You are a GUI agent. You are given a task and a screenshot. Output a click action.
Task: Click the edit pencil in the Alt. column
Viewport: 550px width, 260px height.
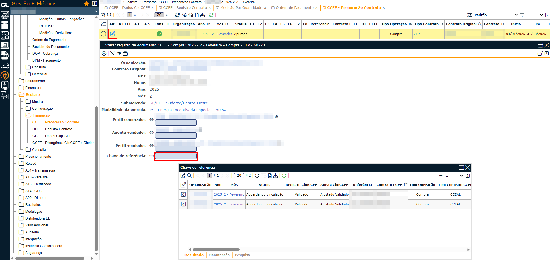(x=113, y=34)
